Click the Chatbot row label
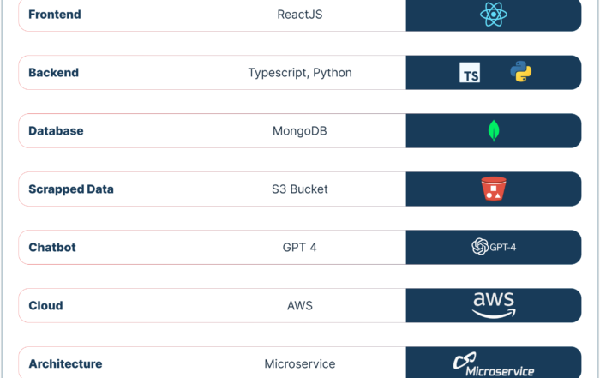This screenshot has height=378, width=600. coord(52,247)
